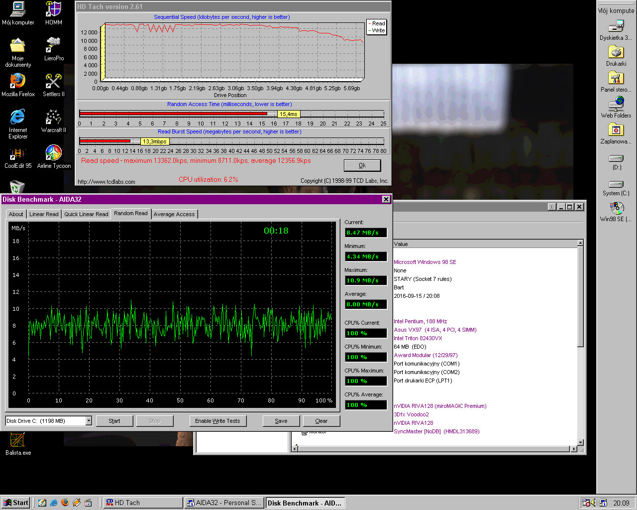Switch to Disk Benchmark taskbar button
This screenshot has height=510, width=637.
click(305, 503)
